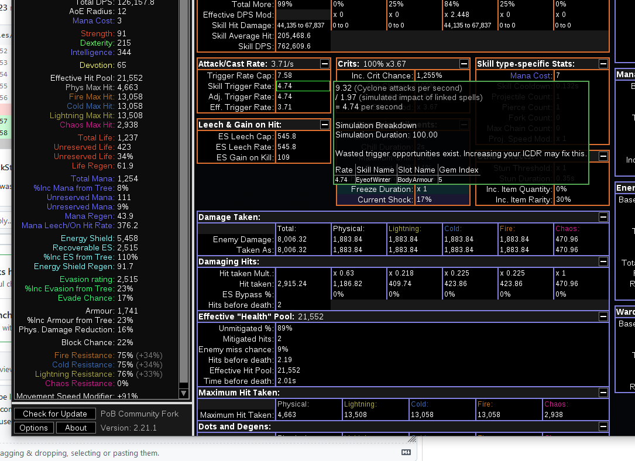Click the PoB Community Fork label
The image size is (635, 461).
coord(139,414)
